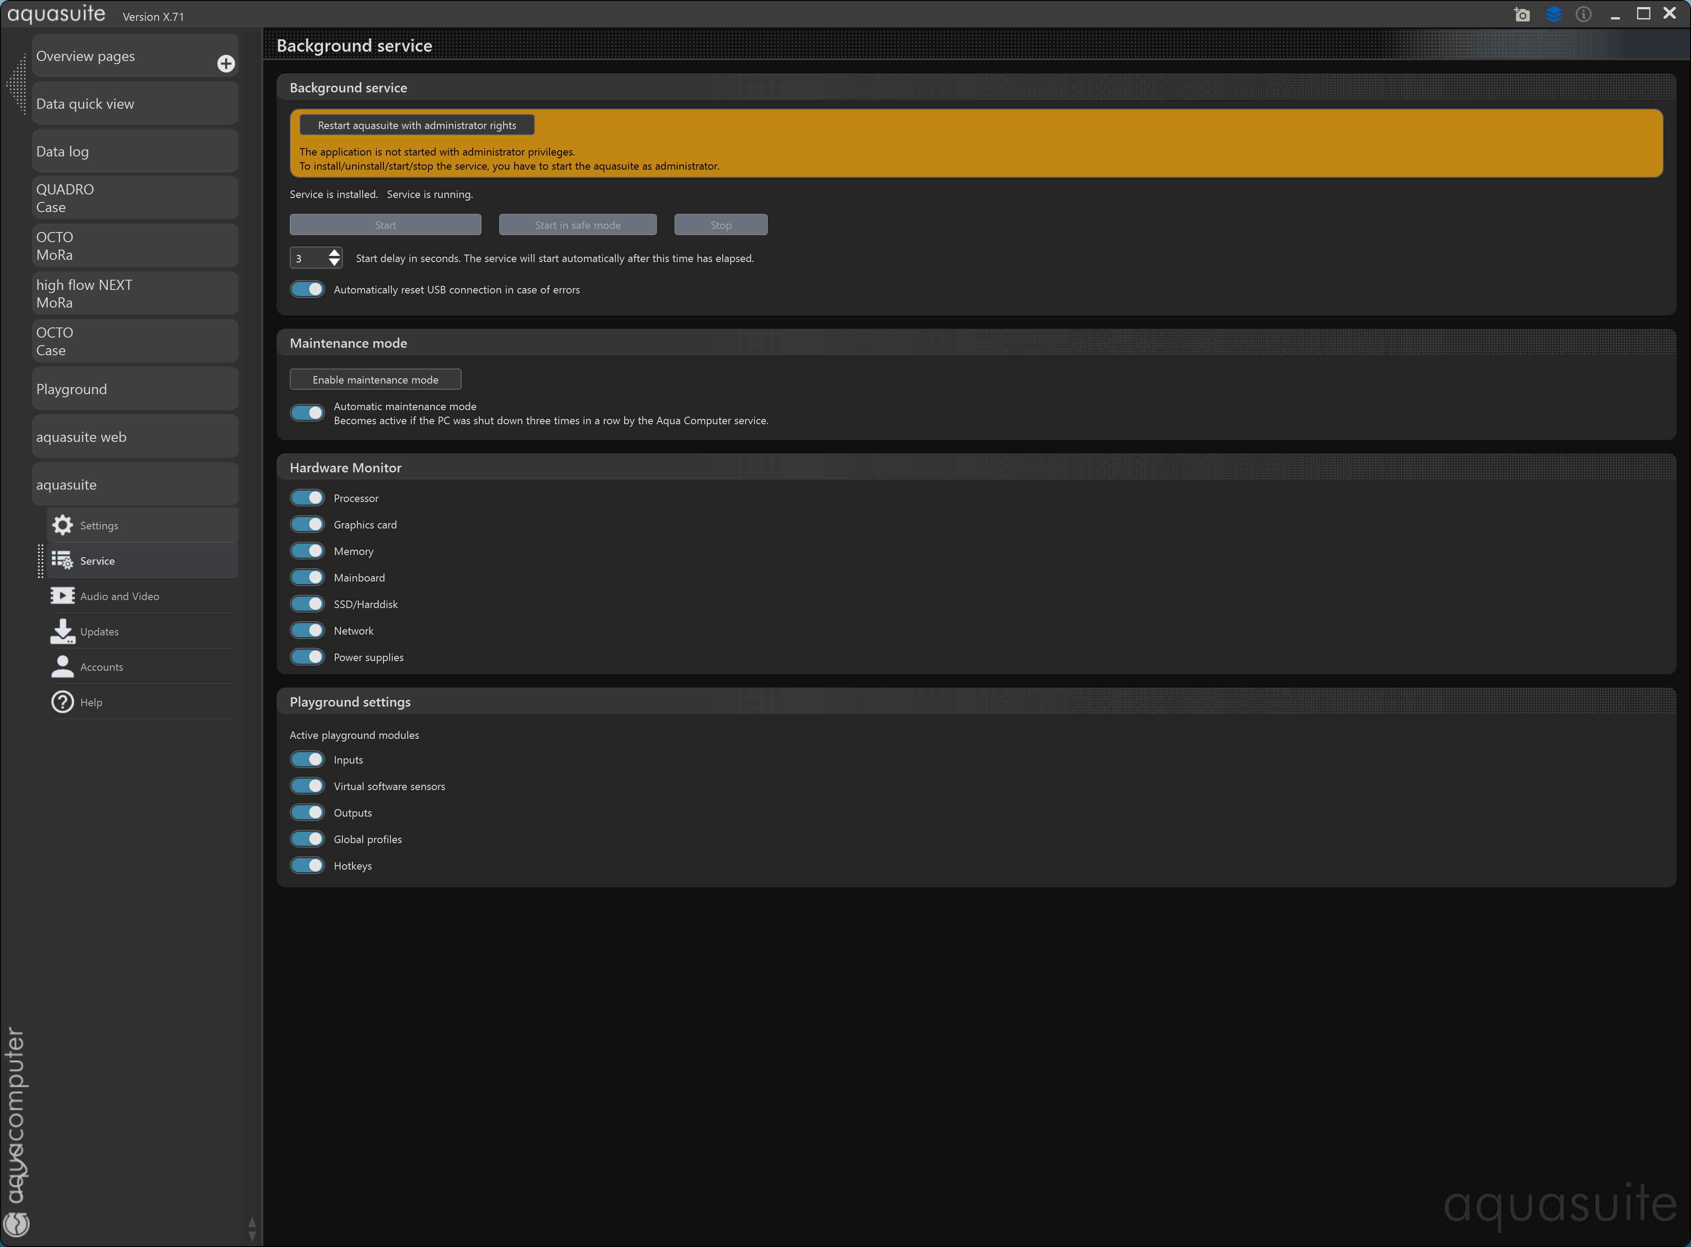The width and height of the screenshot is (1691, 1247).
Task: Open Updates via the download icon
Action: click(x=63, y=631)
